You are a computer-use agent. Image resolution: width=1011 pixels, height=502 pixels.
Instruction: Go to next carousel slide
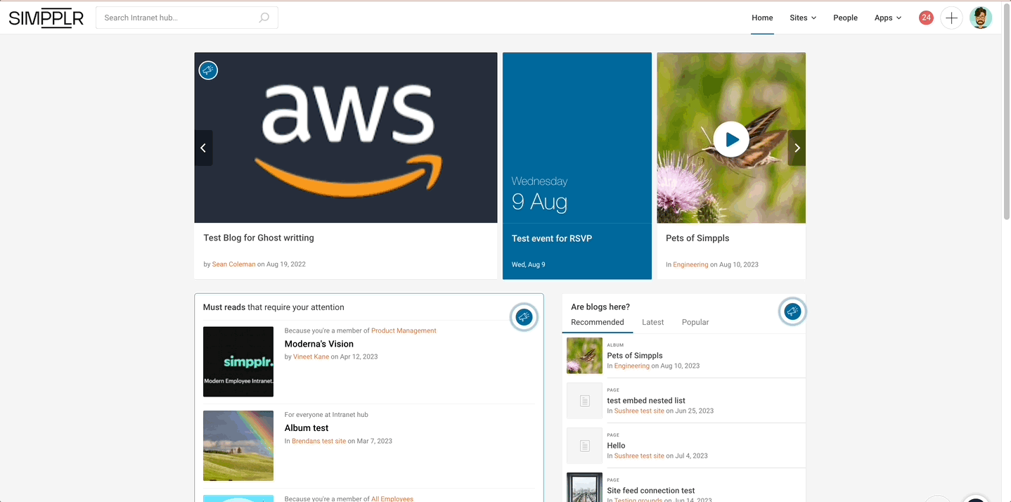pos(797,148)
